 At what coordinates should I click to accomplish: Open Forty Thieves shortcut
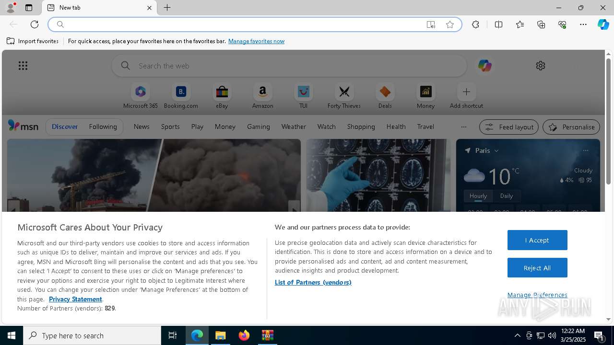344,96
